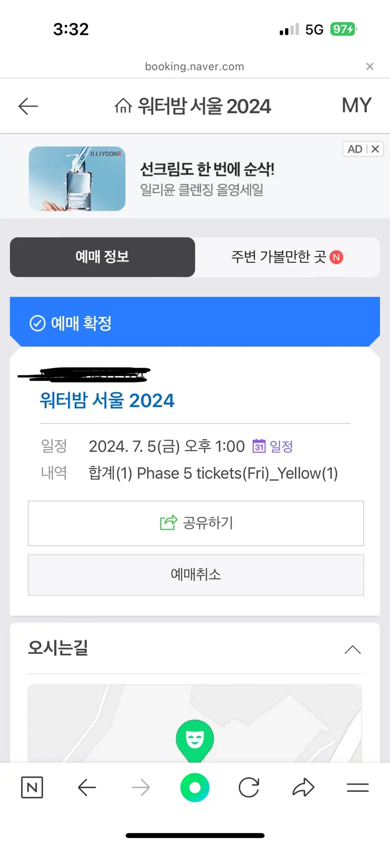The image size is (390, 846).
Task: Switch to the 예매 정보 tab
Action: [102, 257]
